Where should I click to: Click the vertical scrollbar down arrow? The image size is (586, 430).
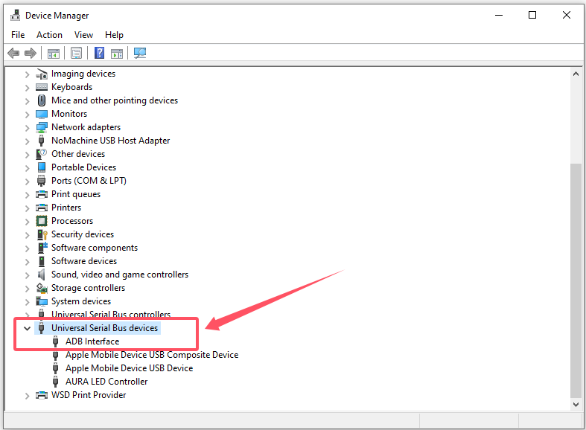click(576, 403)
